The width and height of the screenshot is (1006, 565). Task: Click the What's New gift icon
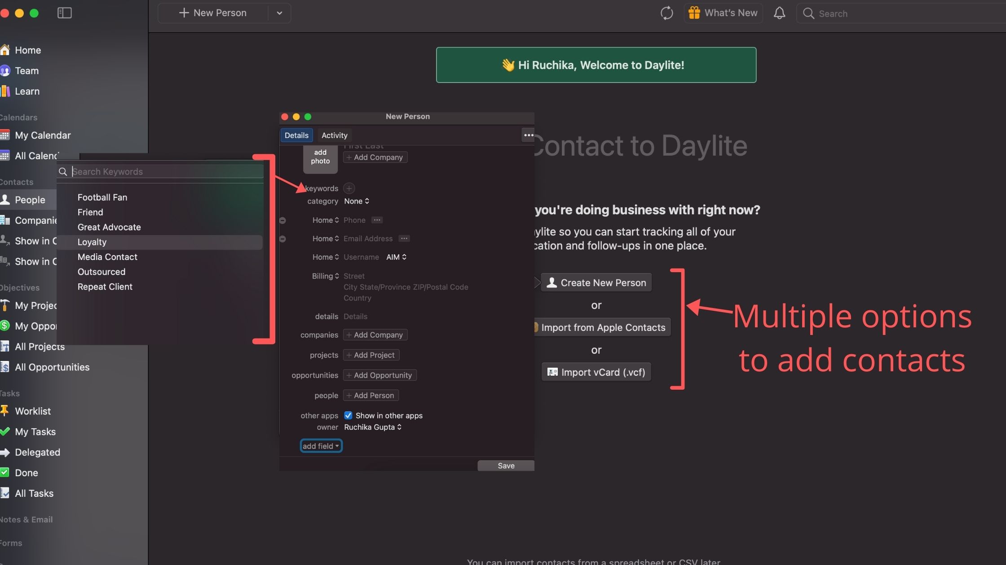(694, 13)
